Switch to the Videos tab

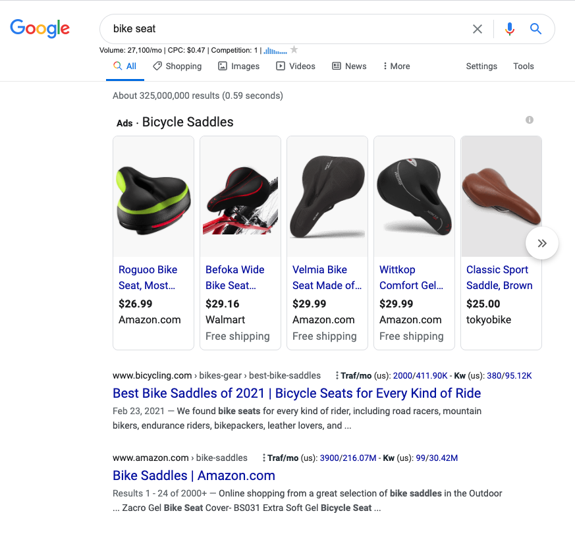tap(296, 67)
